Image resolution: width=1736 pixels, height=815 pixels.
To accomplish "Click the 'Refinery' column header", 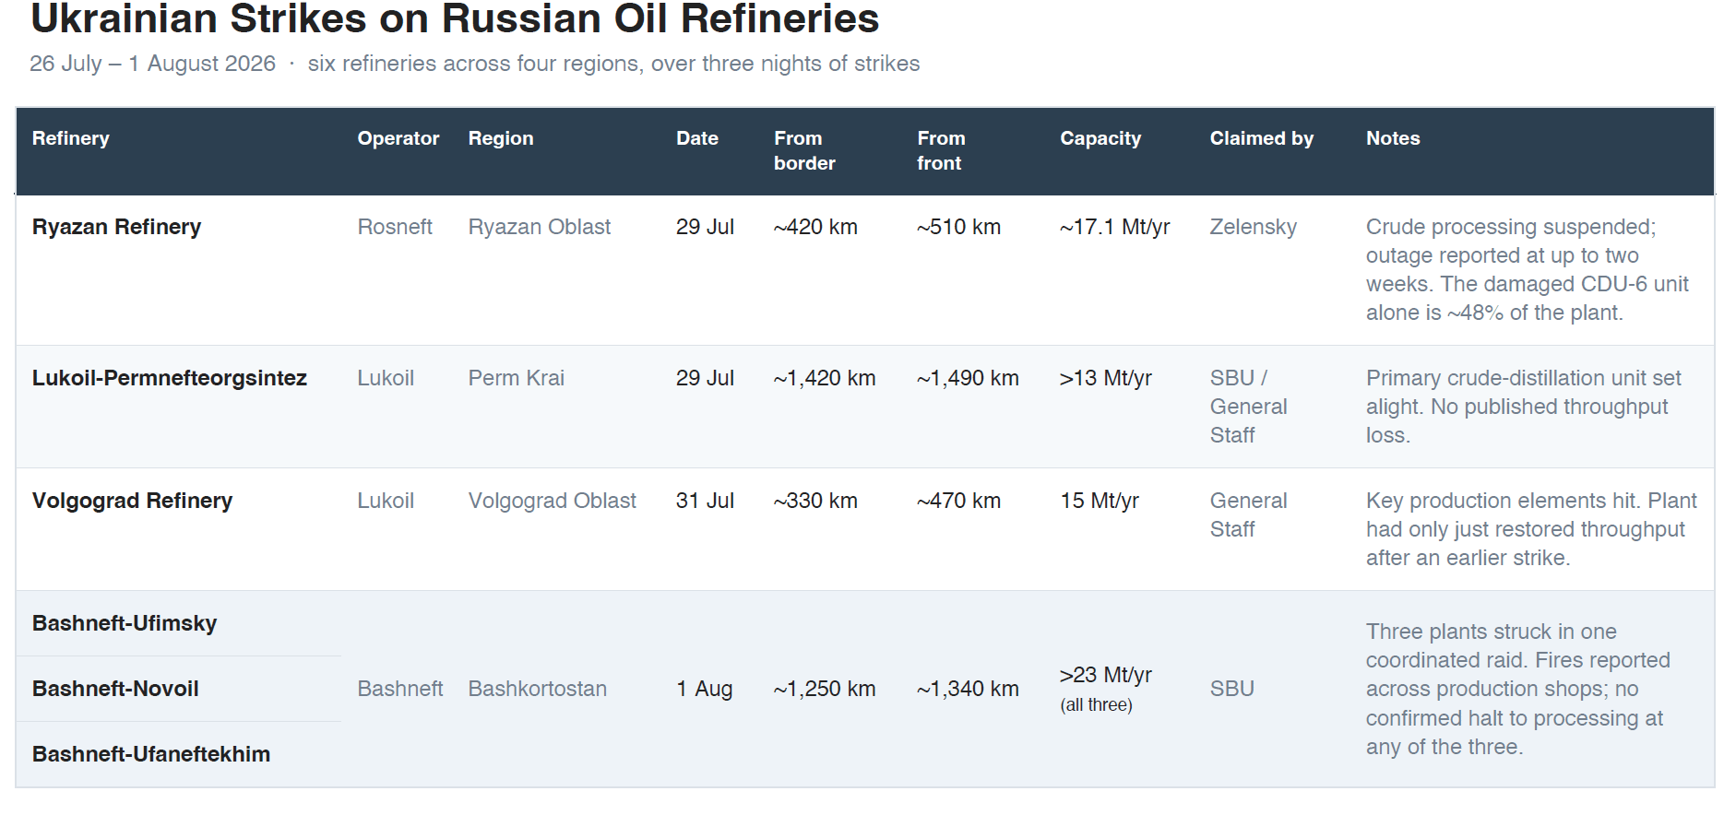I will click(x=71, y=138).
